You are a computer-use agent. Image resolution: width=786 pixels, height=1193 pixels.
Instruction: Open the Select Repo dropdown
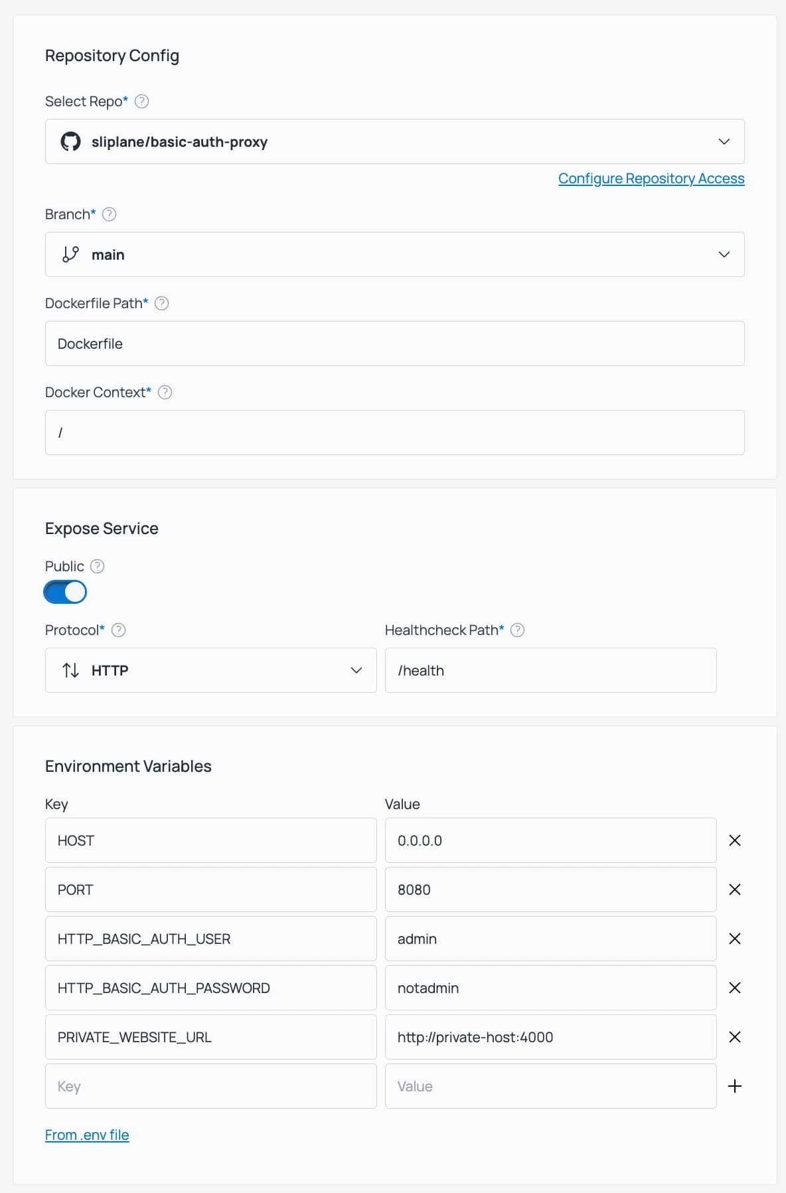[395, 141]
